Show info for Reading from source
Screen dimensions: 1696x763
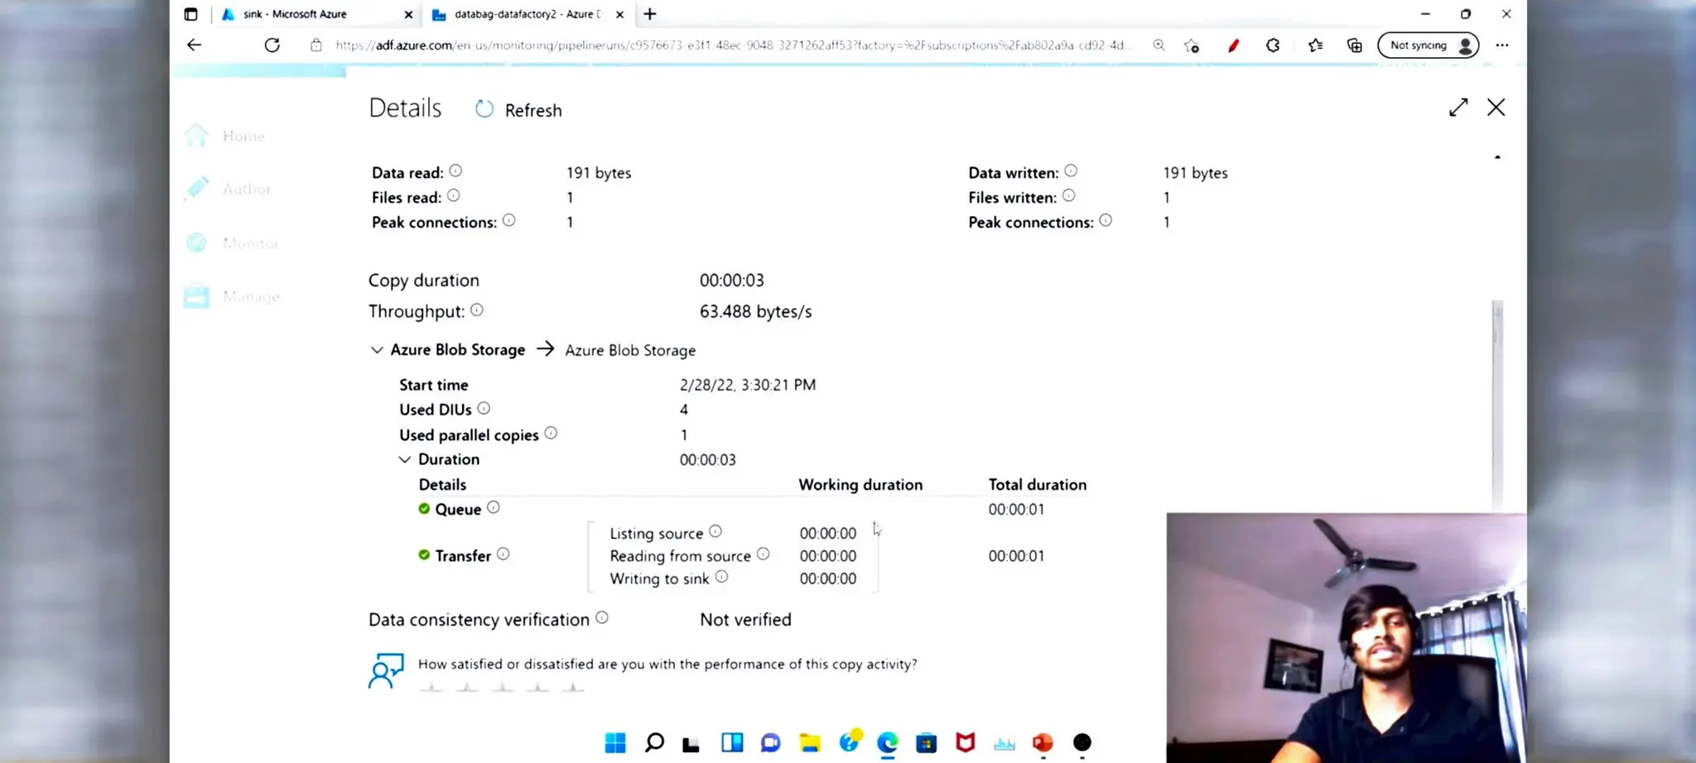[x=763, y=554]
